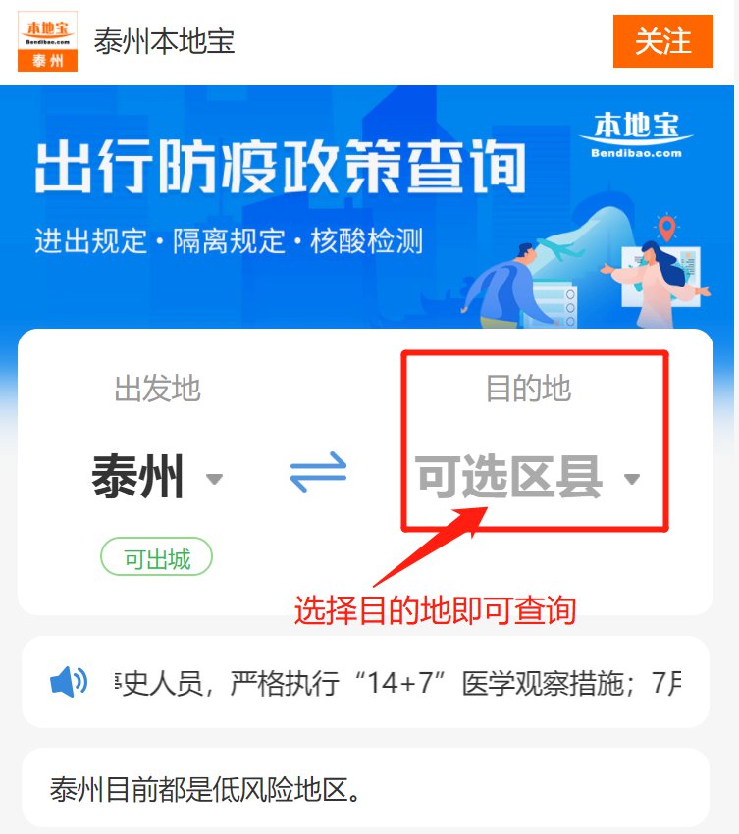
Task: Click the woman figure illustration on banner
Action: (659, 284)
